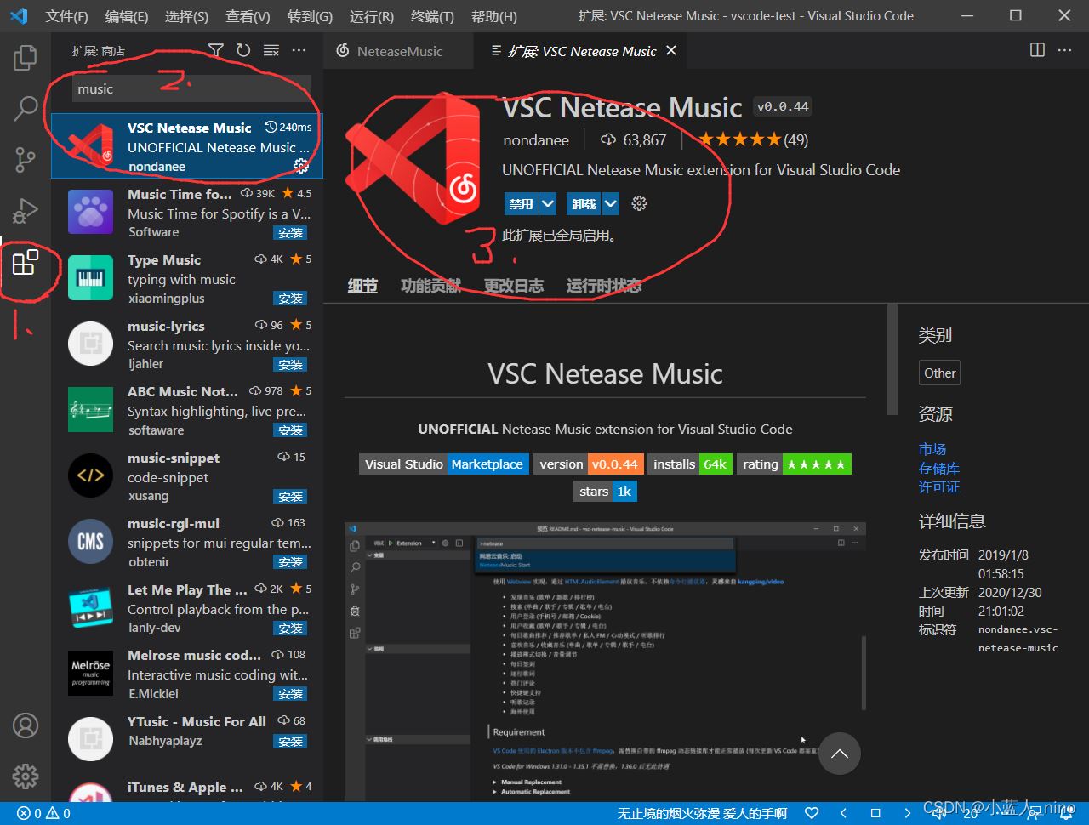Screen dimensions: 1089x825
Task: Focus the extensions search box containing music
Action: (191, 89)
